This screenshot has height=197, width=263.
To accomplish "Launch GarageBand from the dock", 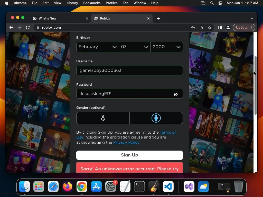I will [154, 186].
